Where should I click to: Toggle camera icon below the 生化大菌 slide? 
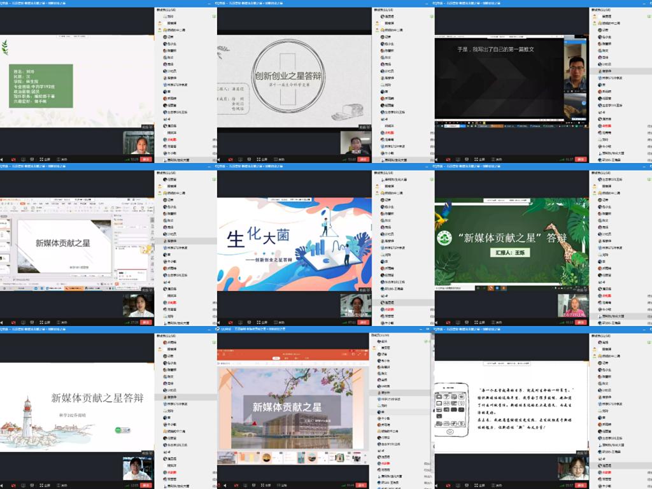pyautogui.click(x=229, y=322)
